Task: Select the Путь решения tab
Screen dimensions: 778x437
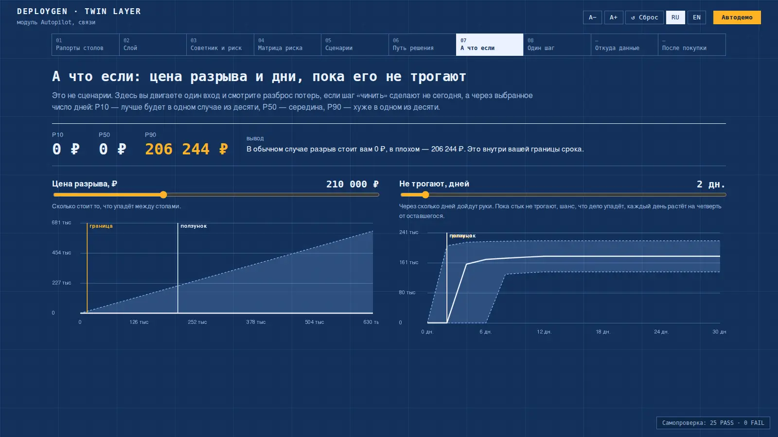Action: click(x=422, y=45)
